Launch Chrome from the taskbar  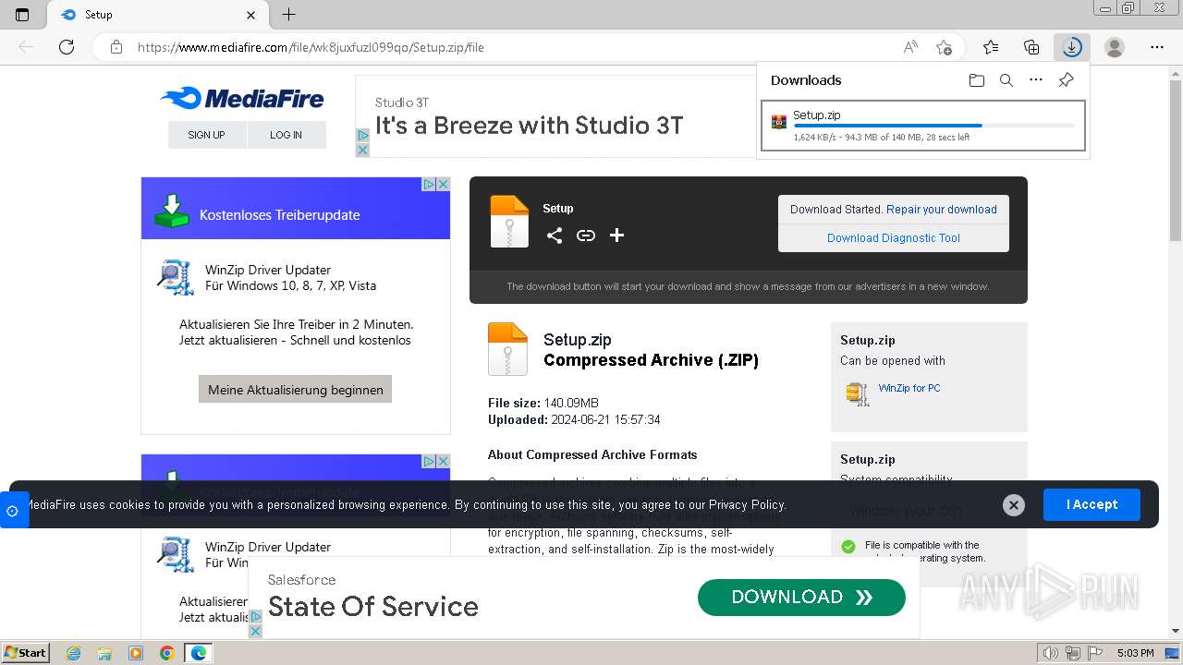tap(166, 653)
